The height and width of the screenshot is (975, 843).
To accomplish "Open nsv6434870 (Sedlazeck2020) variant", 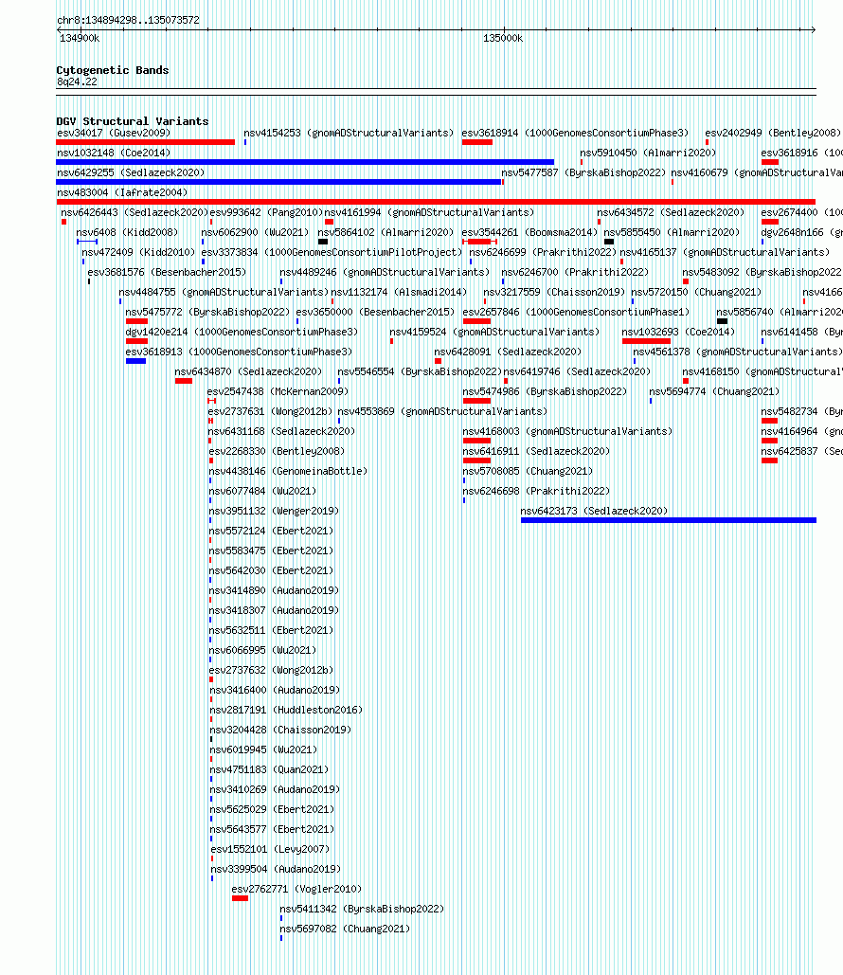I will tap(248, 371).
